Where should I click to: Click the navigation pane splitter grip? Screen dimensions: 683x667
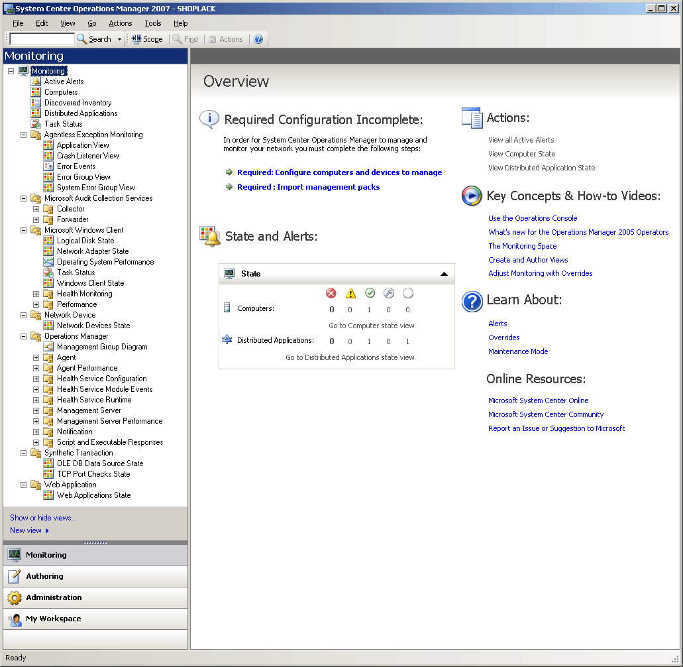(95, 543)
